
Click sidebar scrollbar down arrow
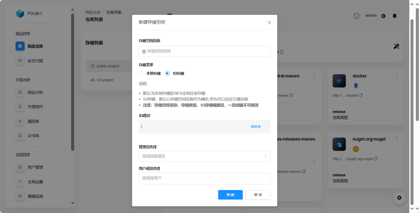(x=73, y=203)
